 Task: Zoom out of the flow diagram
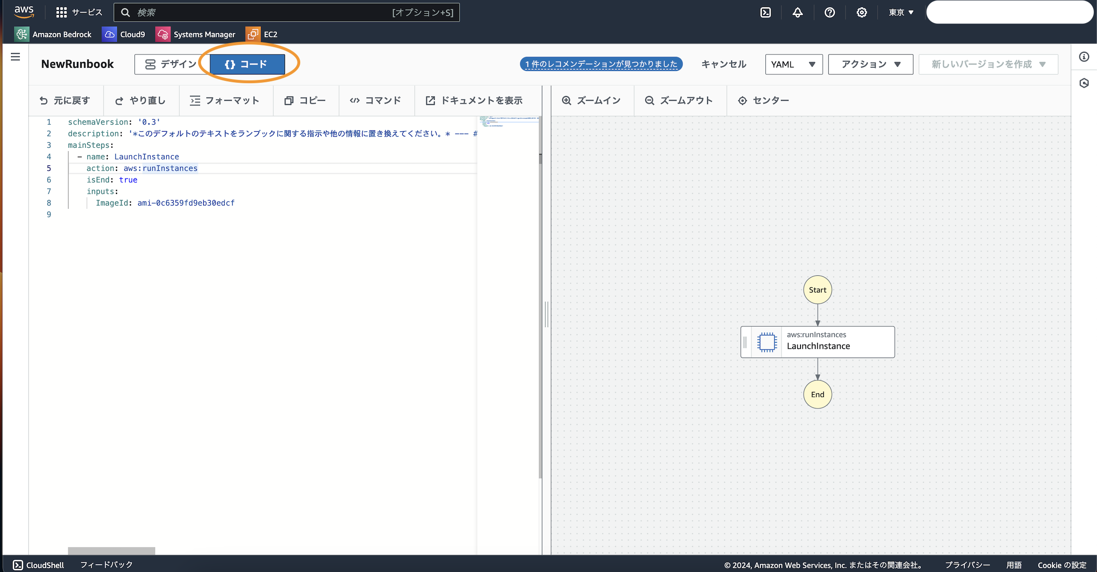coord(649,100)
